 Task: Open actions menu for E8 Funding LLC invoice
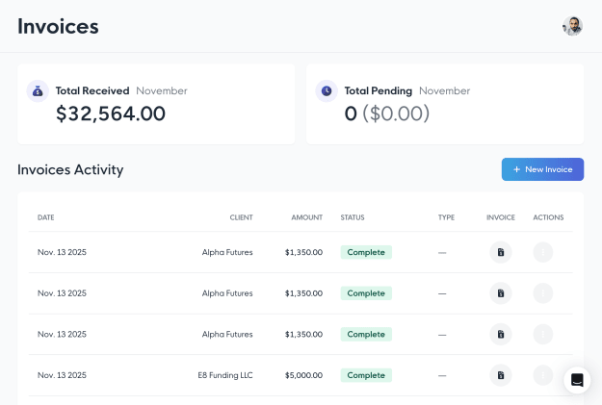(543, 375)
